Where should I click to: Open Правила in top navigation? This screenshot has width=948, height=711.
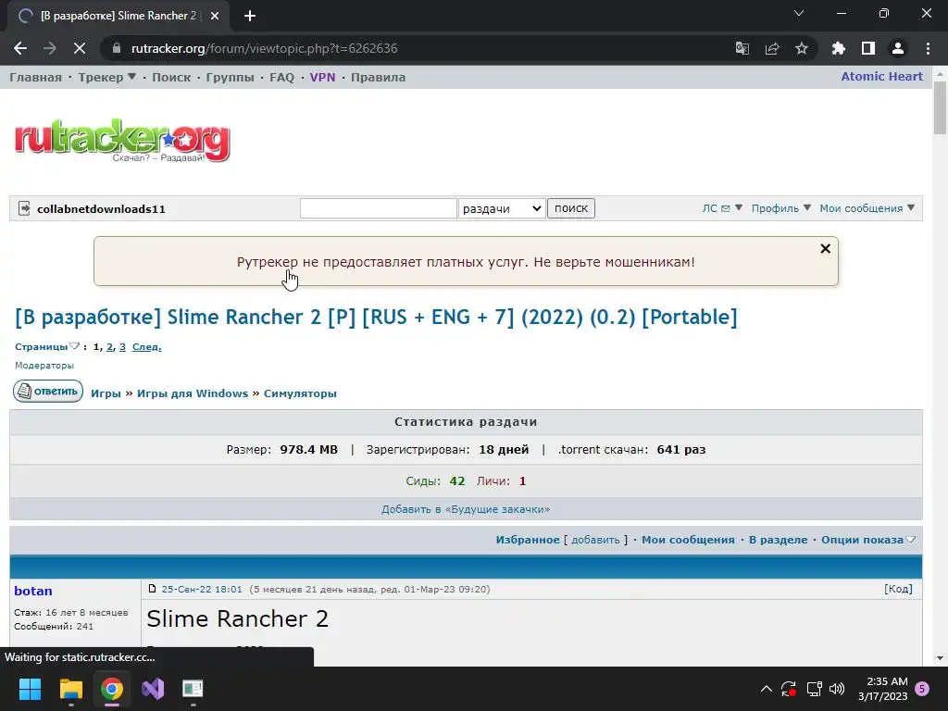click(378, 78)
